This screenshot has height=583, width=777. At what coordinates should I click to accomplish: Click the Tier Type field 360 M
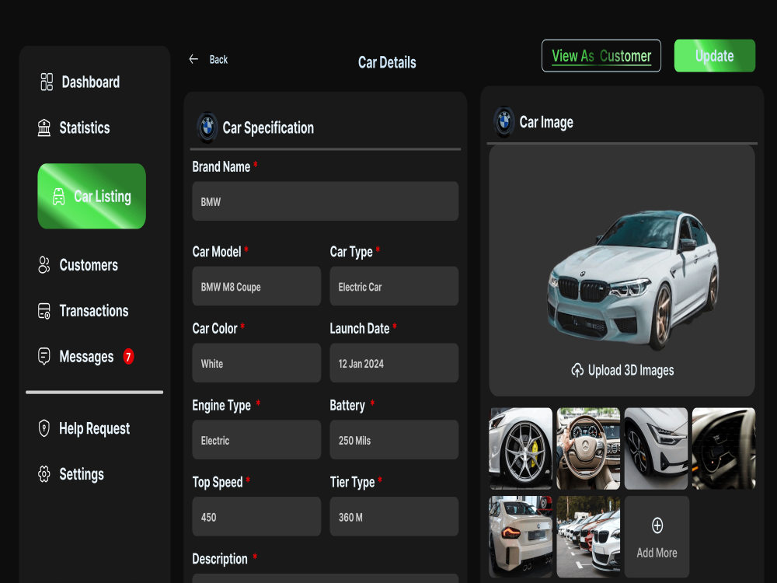pyautogui.click(x=394, y=517)
